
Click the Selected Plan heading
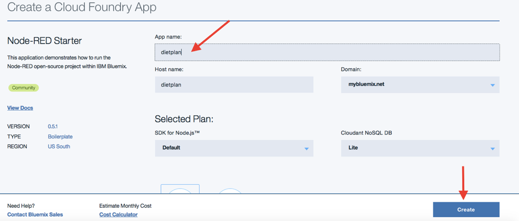click(x=184, y=119)
